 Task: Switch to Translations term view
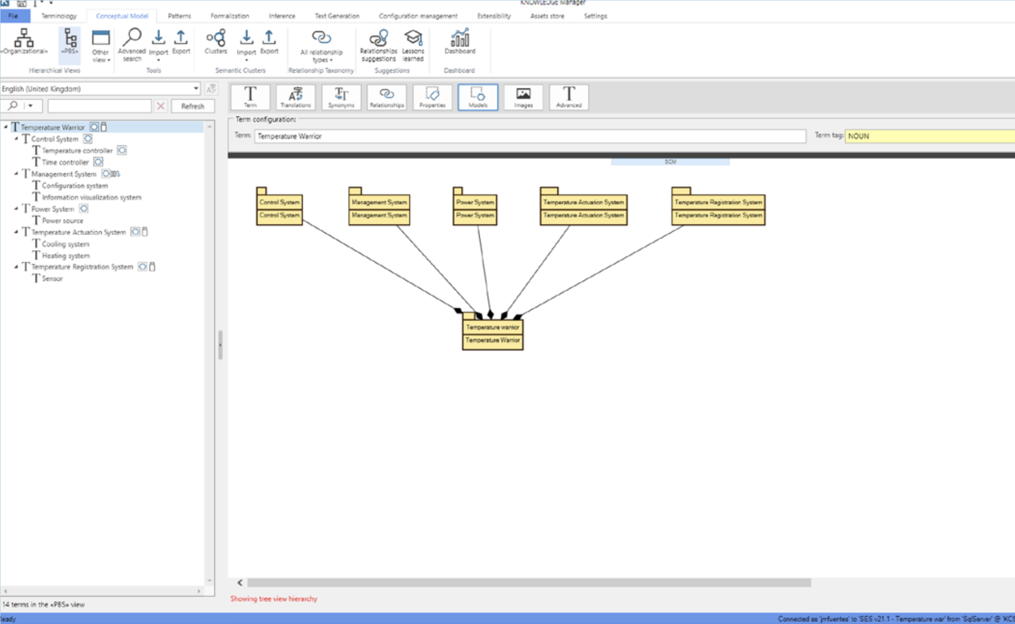coord(295,97)
